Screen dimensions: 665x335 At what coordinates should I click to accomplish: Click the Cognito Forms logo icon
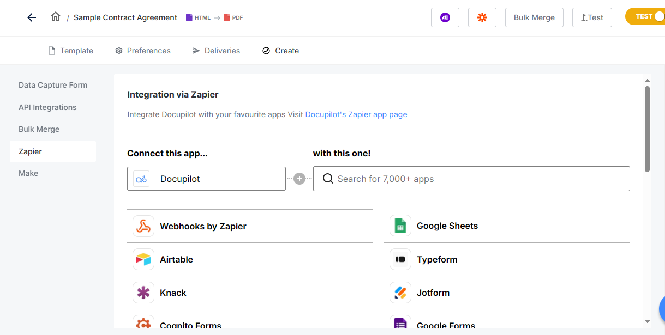pos(143,324)
